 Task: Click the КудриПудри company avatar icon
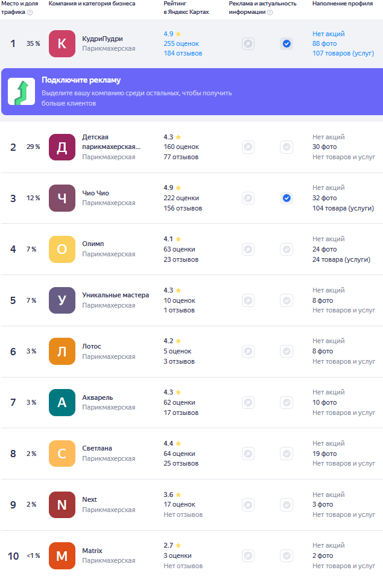tap(62, 43)
